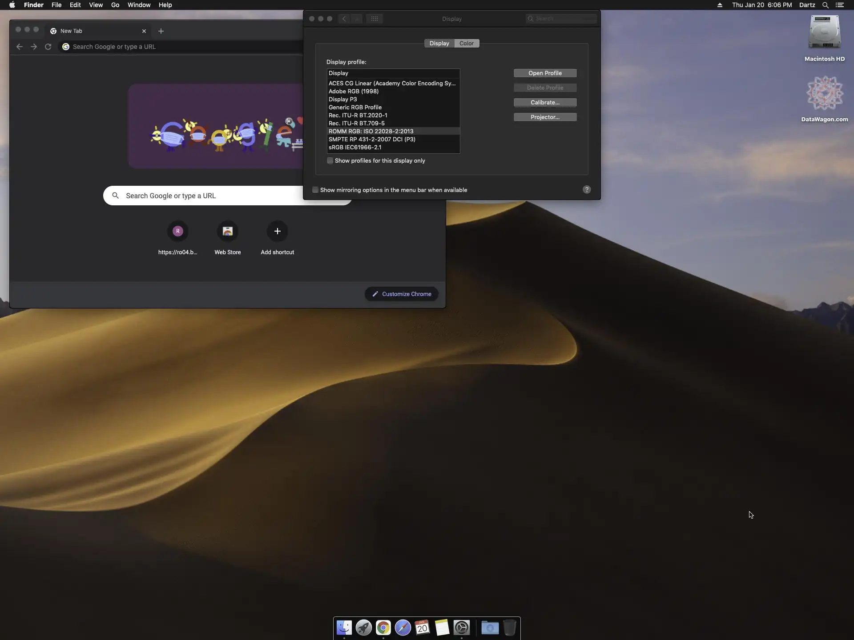This screenshot has width=854, height=640.
Task: Open Spotlight search in menu bar
Action: coord(825,5)
